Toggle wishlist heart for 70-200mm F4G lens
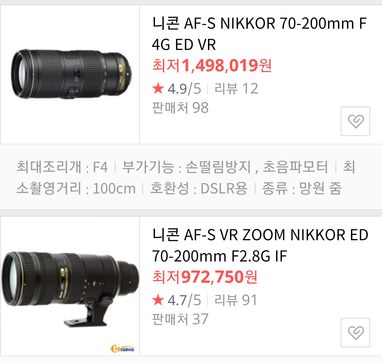This screenshot has width=382, height=363. pyautogui.click(x=355, y=121)
